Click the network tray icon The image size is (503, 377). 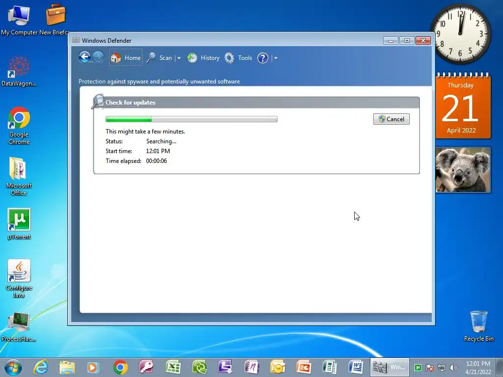tap(442, 368)
